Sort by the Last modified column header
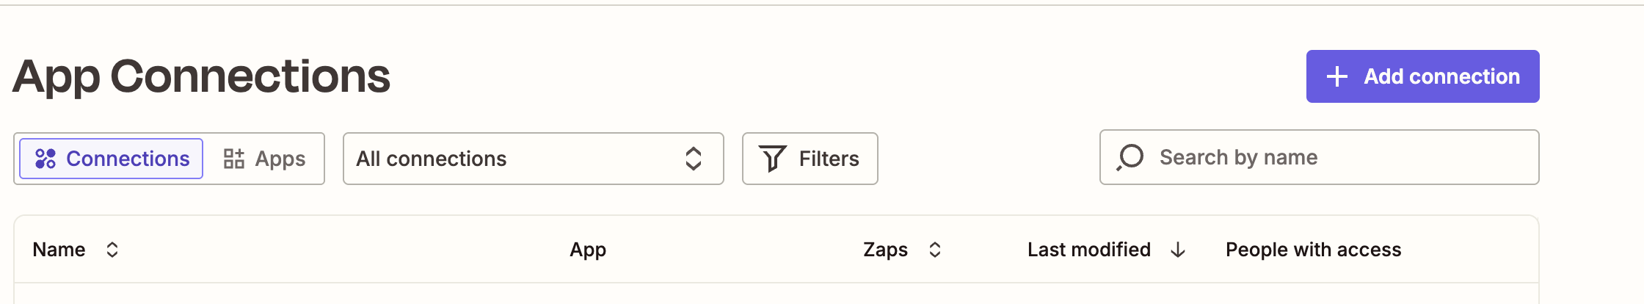This screenshot has width=1644, height=304. point(1088,250)
